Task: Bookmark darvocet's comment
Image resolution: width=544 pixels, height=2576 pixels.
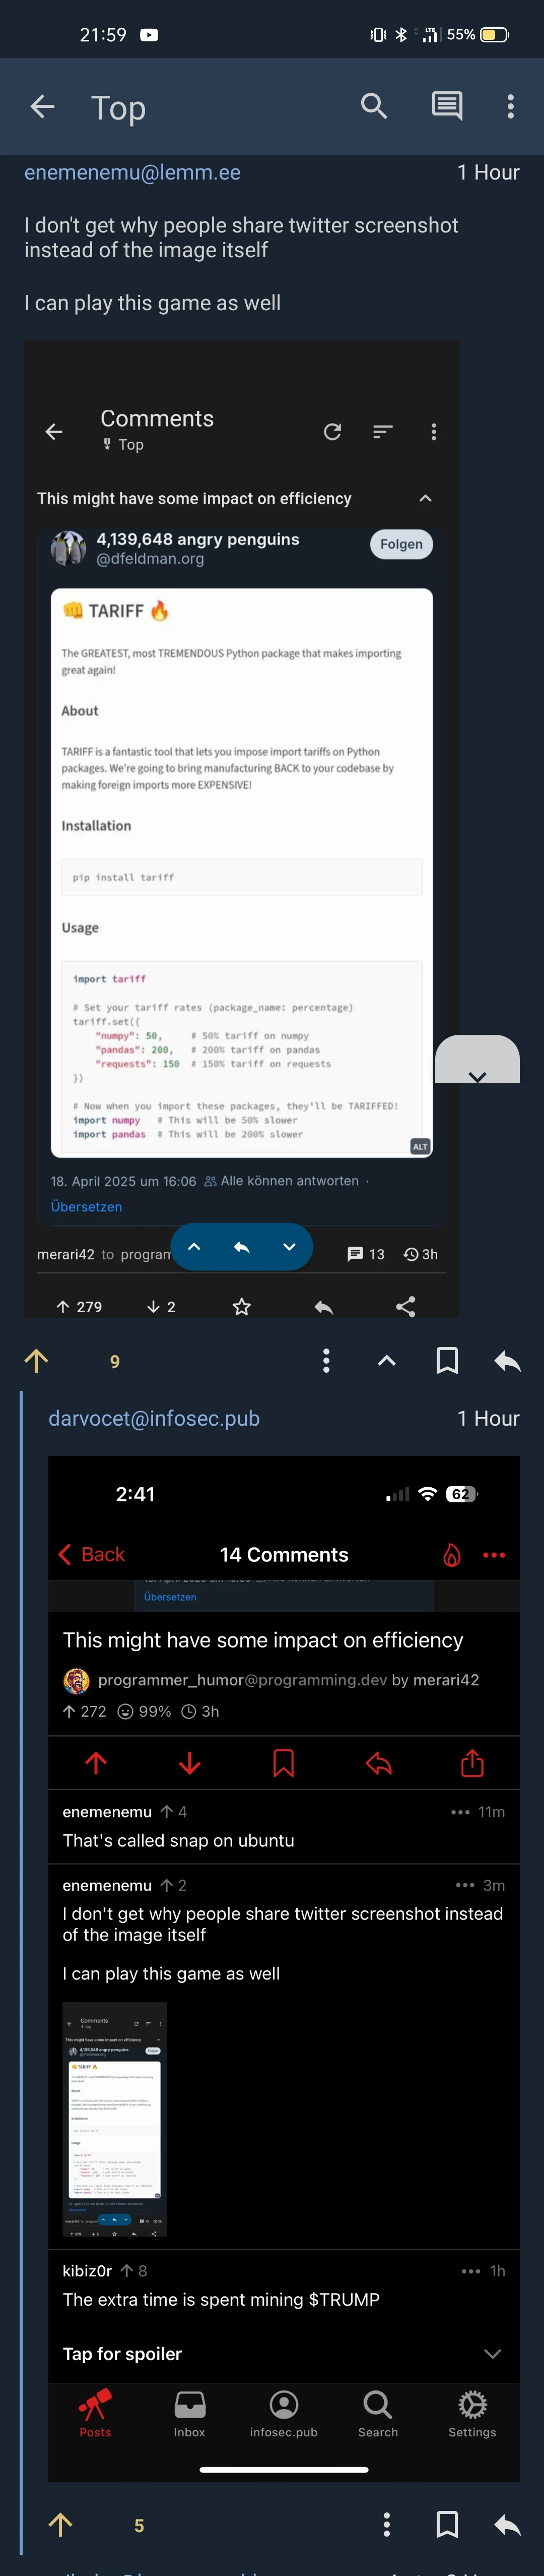Action: [447, 2525]
